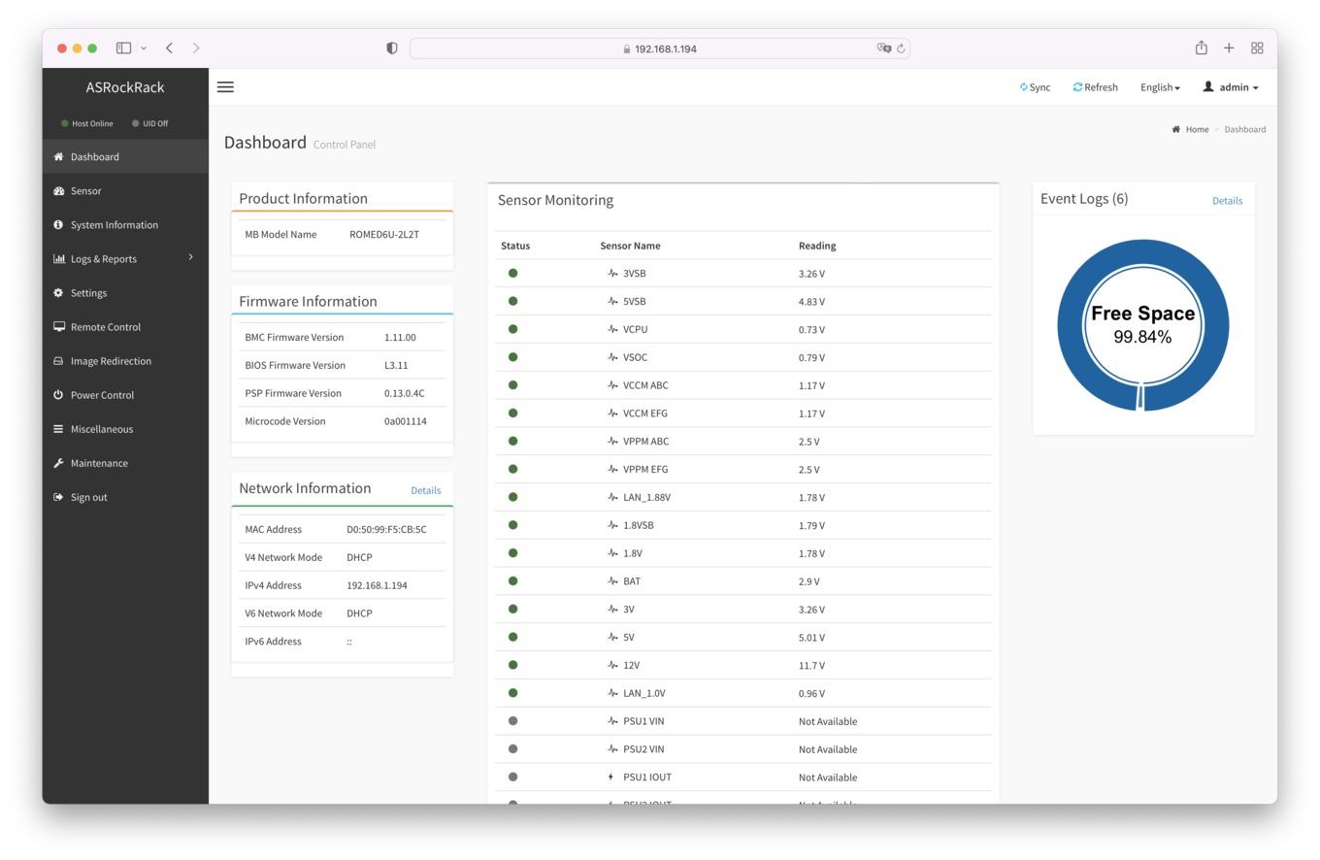Open the admin user dropdown
Screen dimensions: 1320x860
point(1231,87)
